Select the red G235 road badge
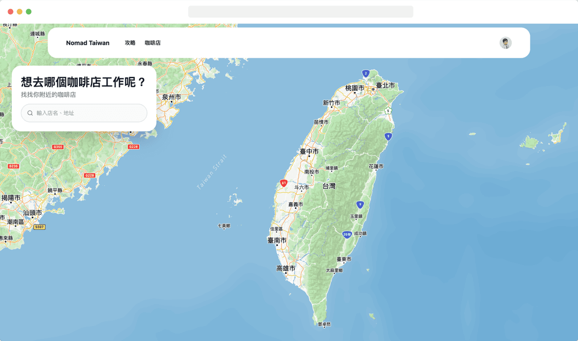The image size is (578, 341). (x=13, y=166)
